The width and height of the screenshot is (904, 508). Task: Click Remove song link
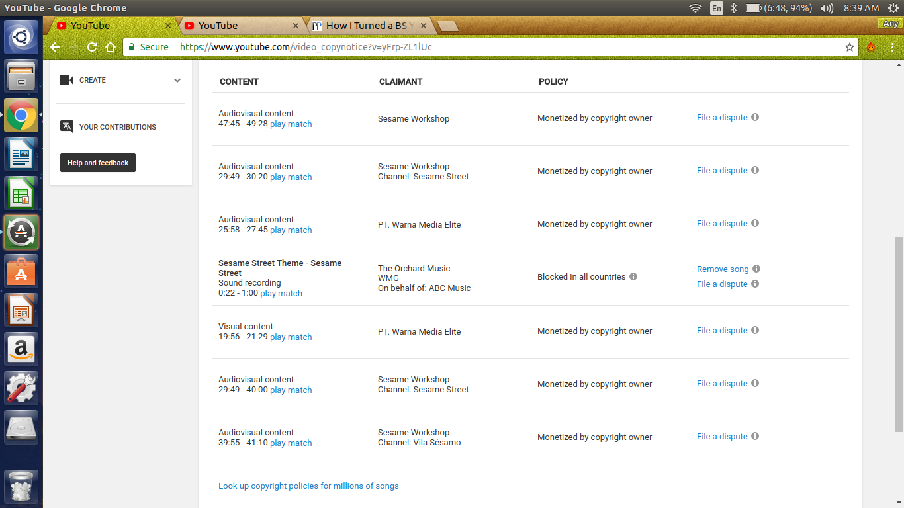(x=723, y=269)
